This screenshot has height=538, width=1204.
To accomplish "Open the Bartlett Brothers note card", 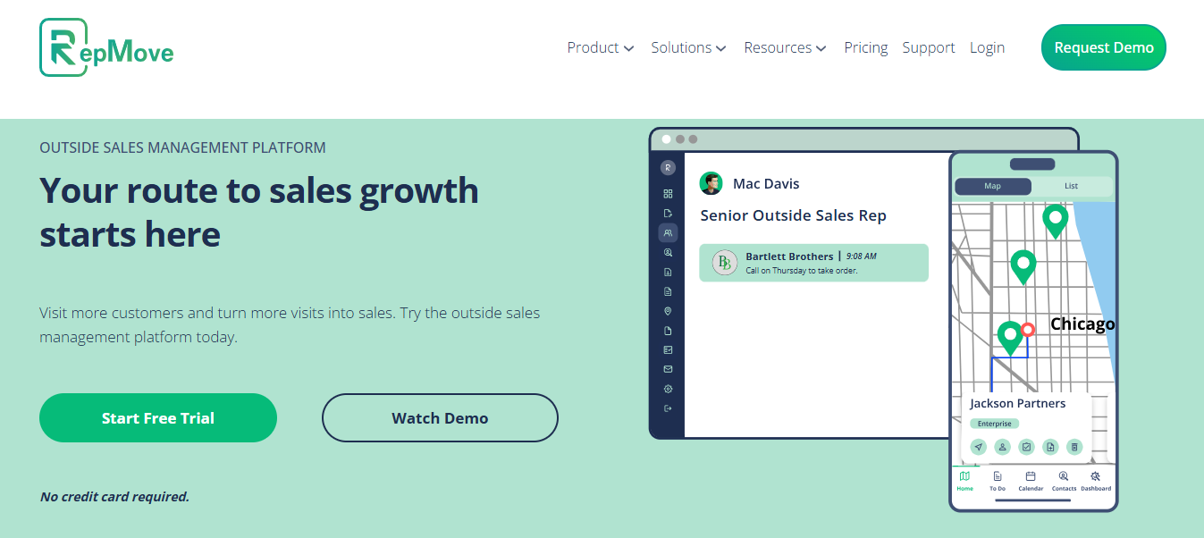I will pyautogui.click(x=813, y=263).
